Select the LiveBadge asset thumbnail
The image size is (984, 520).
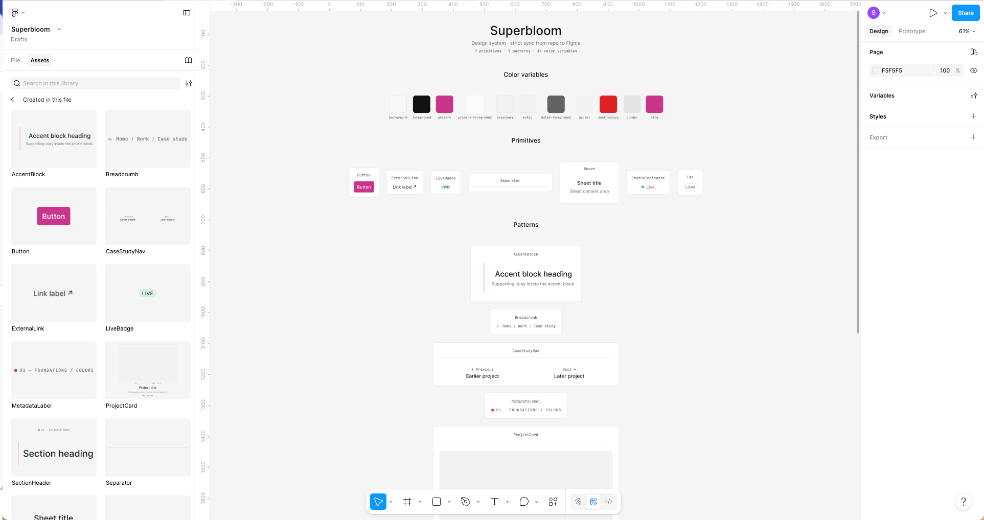tap(148, 293)
